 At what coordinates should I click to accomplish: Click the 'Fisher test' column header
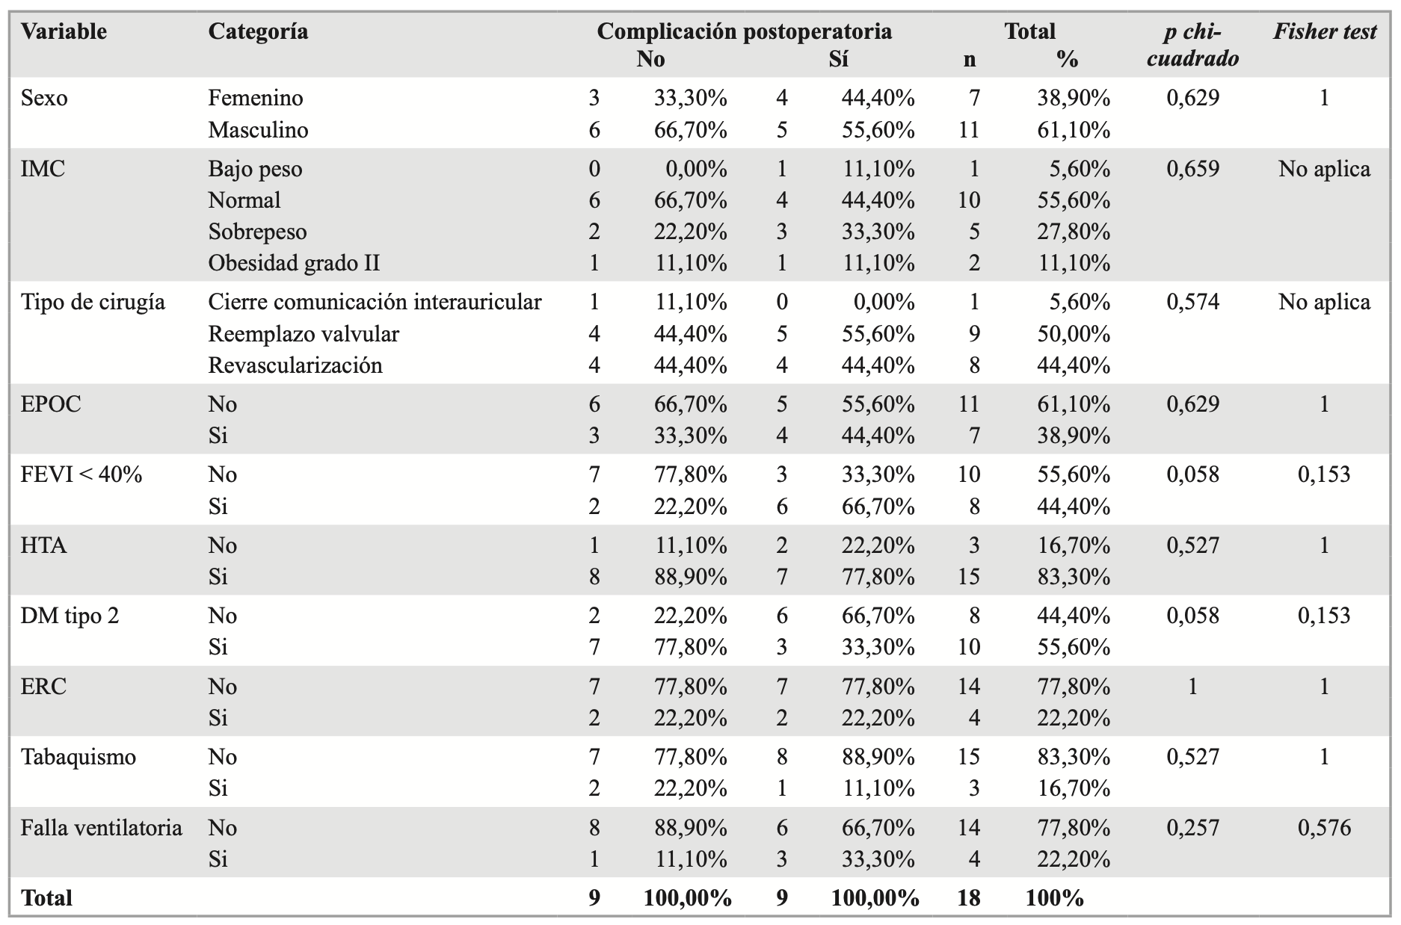coord(1324,32)
